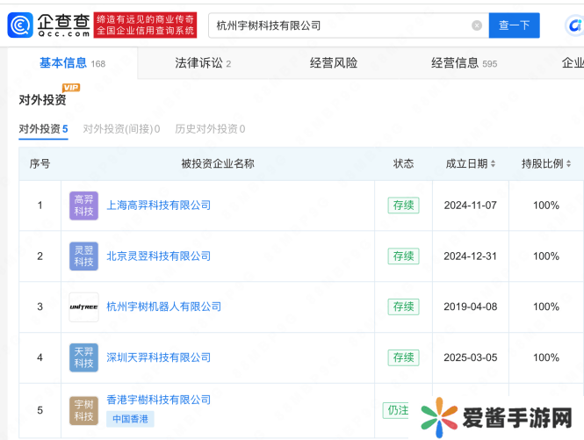Sort by 成立日期 column arrows
Viewport: 584px width, 440px height.
pos(493,164)
